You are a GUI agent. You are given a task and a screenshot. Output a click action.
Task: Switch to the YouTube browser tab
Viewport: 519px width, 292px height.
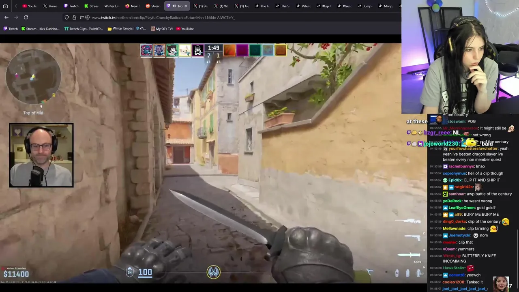(x=29, y=6)
